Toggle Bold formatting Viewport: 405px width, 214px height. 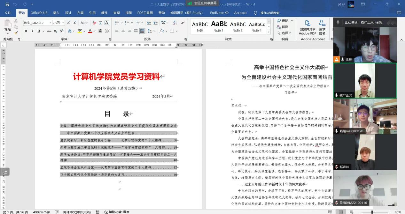(x=26, y=31)
